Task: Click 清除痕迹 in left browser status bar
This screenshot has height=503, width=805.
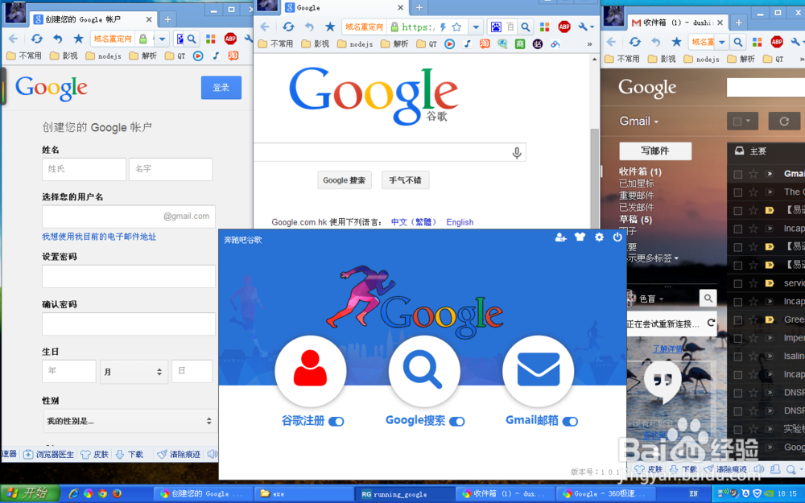Action: coord(178,454)
